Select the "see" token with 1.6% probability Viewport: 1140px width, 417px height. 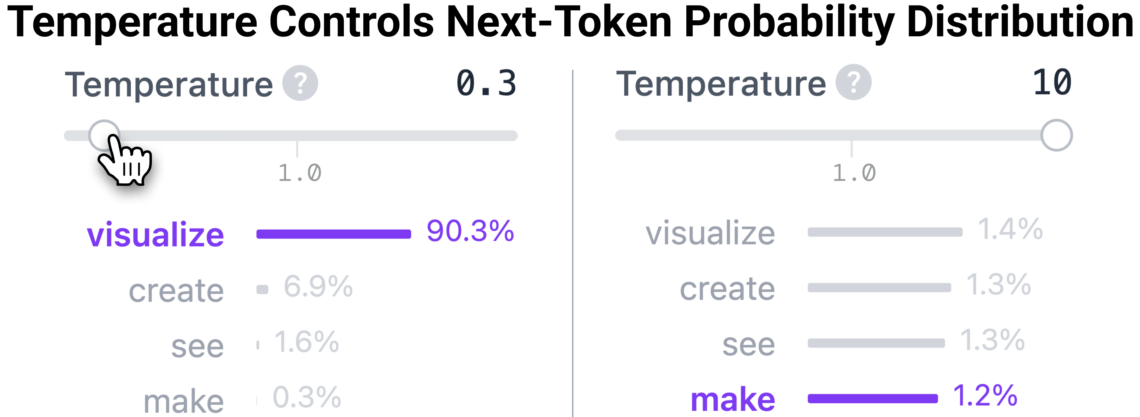(x=198, y=346)
